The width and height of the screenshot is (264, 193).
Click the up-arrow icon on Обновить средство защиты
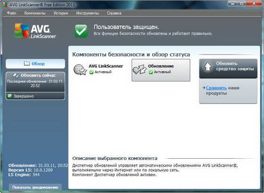(x=207, y=66)
